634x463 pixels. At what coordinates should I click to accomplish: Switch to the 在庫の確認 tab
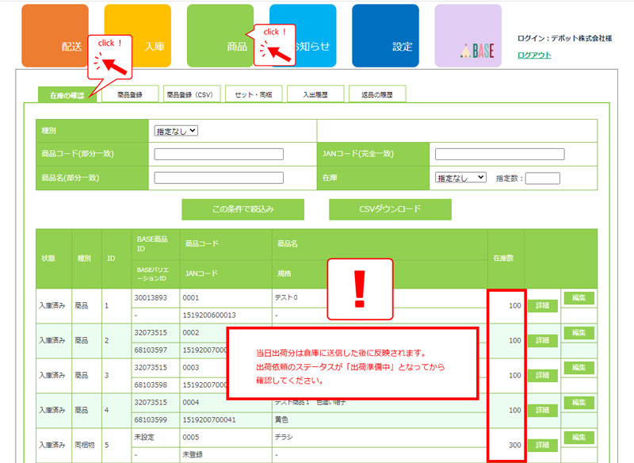(67, 95)
